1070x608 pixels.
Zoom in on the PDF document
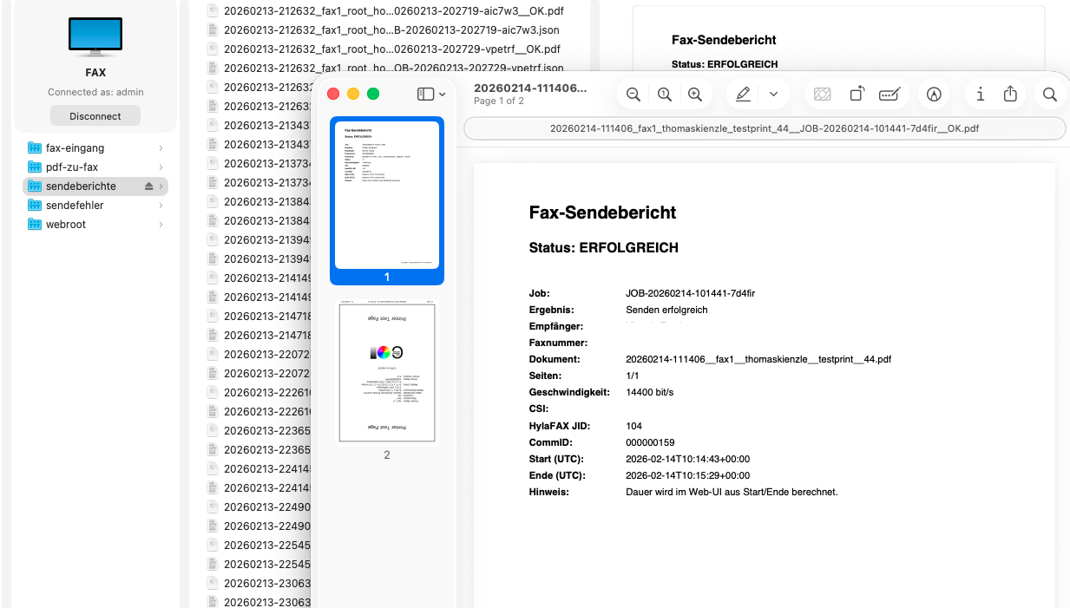(694, 95)
